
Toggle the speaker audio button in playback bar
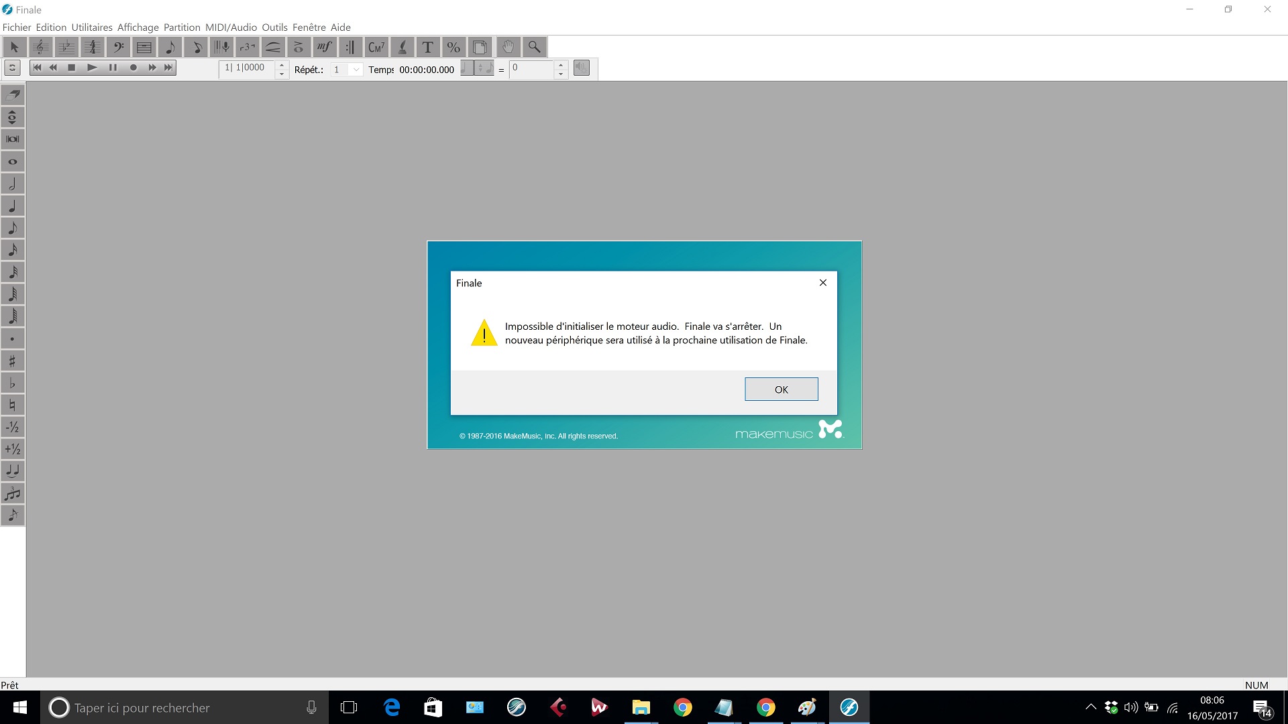(x=582, y=68)
